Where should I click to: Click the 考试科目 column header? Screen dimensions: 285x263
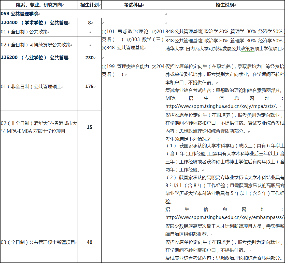[133, 5]
